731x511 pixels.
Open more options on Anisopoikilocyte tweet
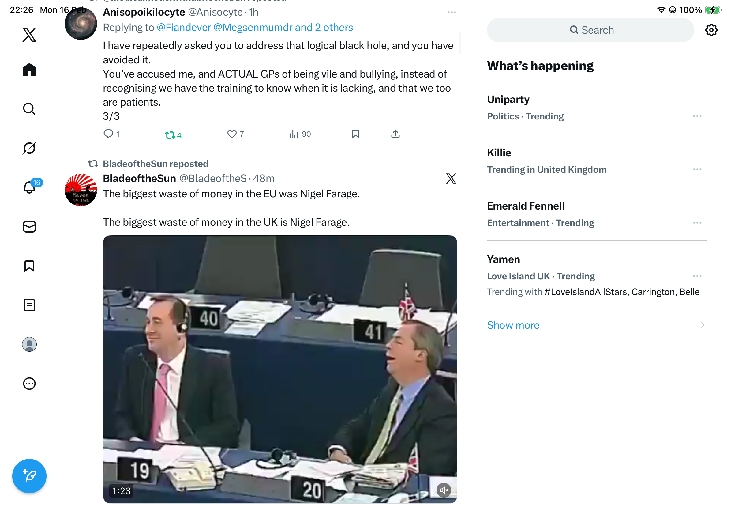pos(452,13)
